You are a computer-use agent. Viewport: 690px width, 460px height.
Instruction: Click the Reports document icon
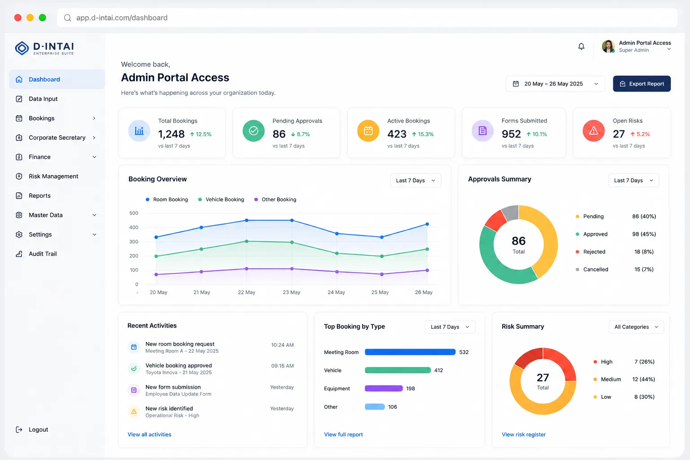19,195
